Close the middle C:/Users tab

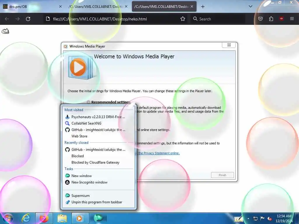[x=126, y=6]
